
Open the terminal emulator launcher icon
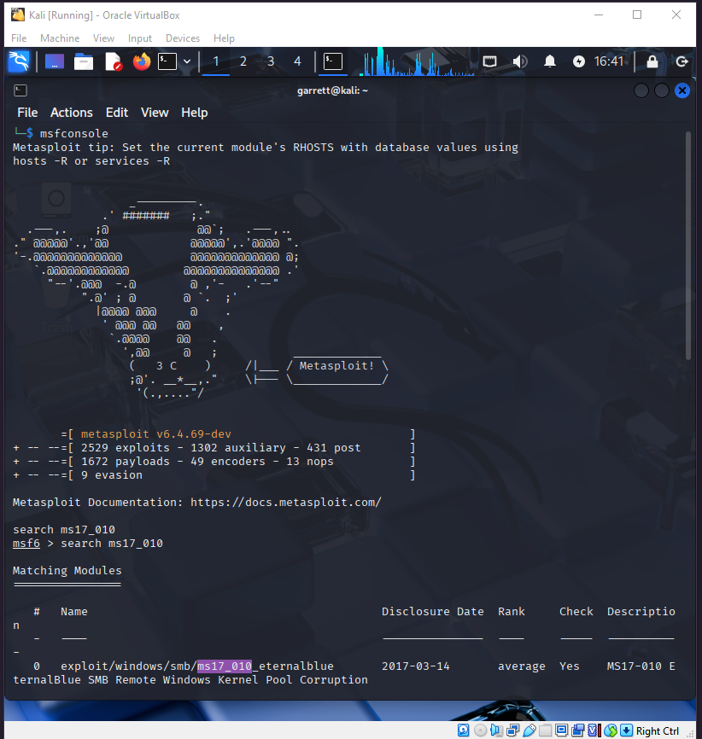[167, 61]
